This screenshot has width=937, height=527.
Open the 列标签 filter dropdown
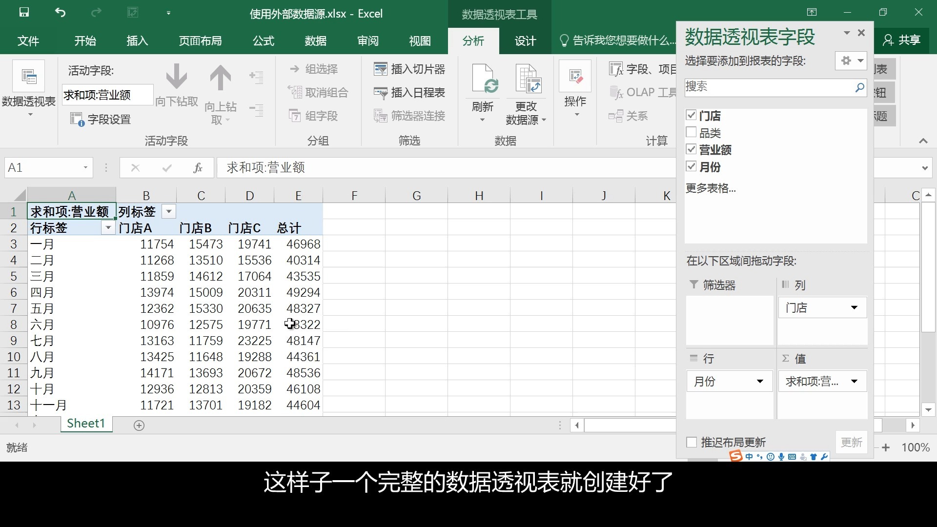click(x=168, y=211)
